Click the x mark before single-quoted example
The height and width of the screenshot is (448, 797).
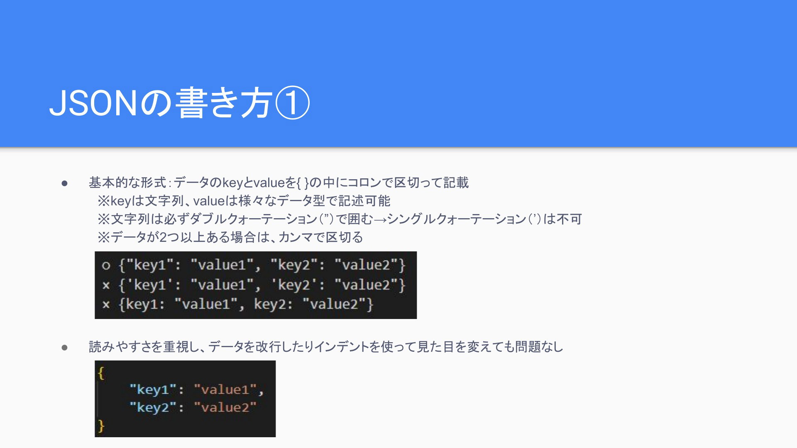coord(106,285)
